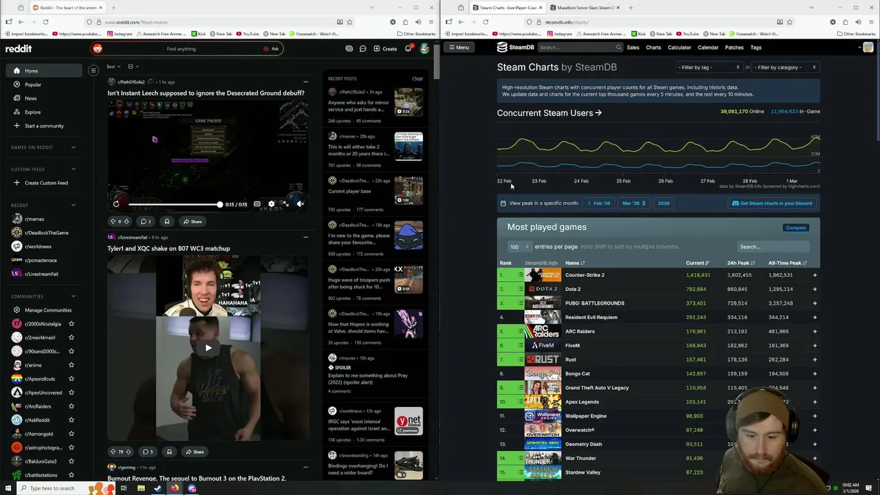Viewport: 880px width, 495px height.
Task: Favorite r/AskReddit with its star
Action: pos(71,420)
